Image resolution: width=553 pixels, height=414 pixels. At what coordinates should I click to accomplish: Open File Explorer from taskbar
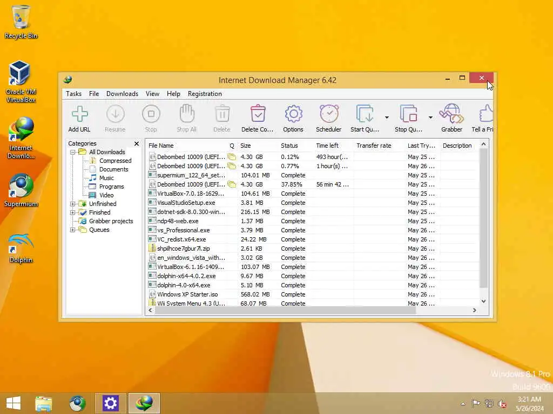coord(44,403)
